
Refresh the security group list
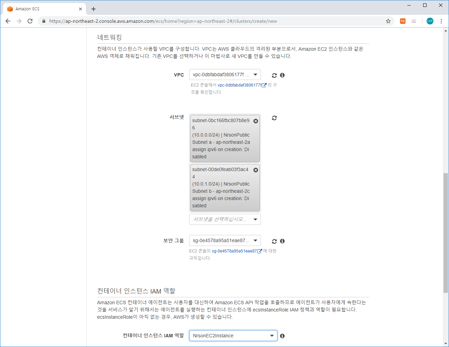point(274,241)
